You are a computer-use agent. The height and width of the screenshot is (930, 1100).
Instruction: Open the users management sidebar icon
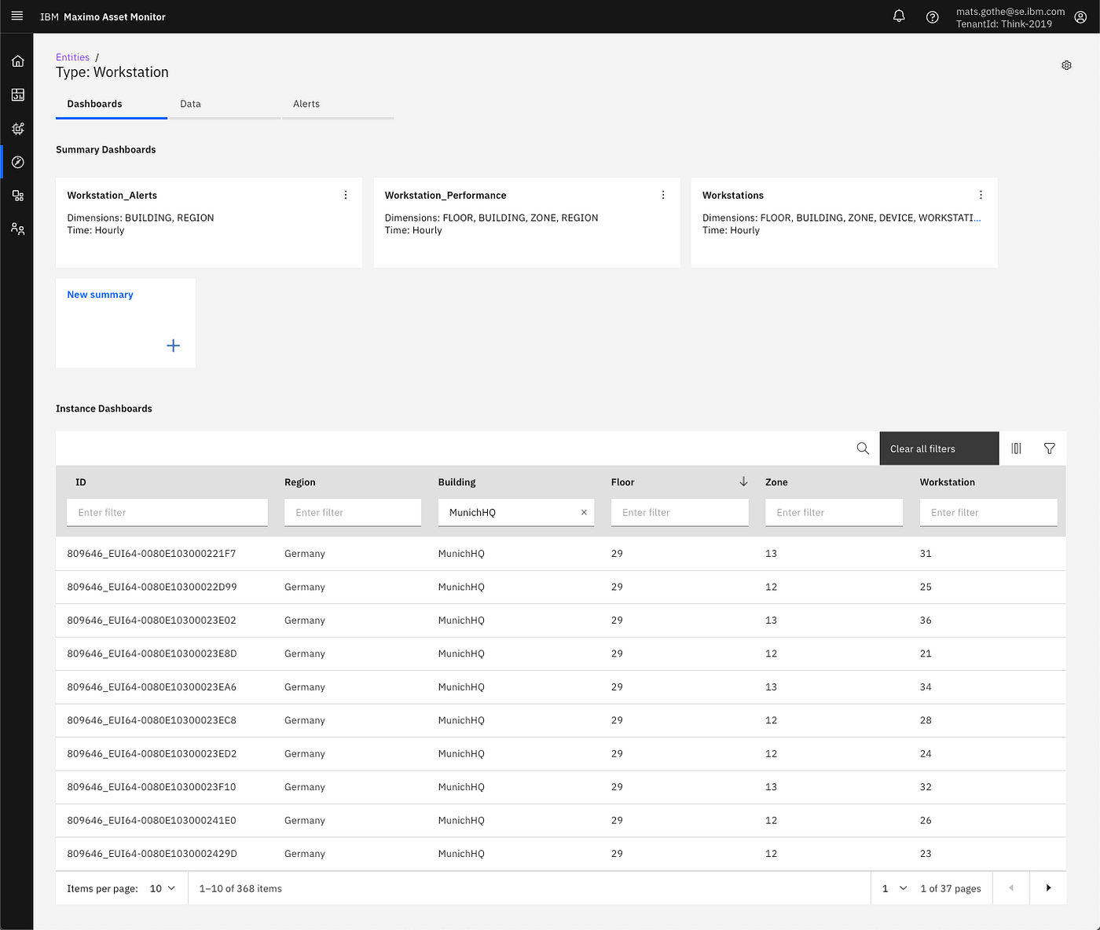pos(17,229)
